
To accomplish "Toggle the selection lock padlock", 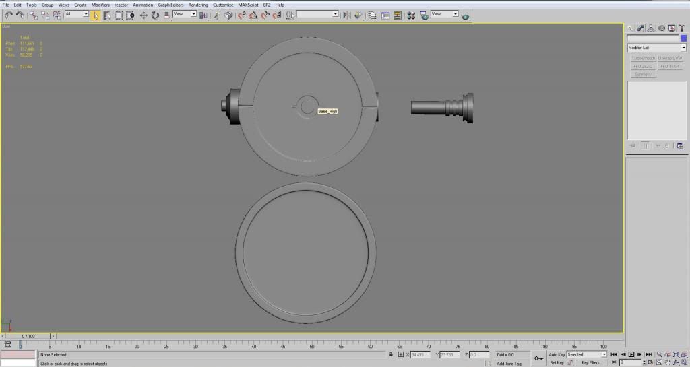I will pyautogui.click(x=391, y=354).
